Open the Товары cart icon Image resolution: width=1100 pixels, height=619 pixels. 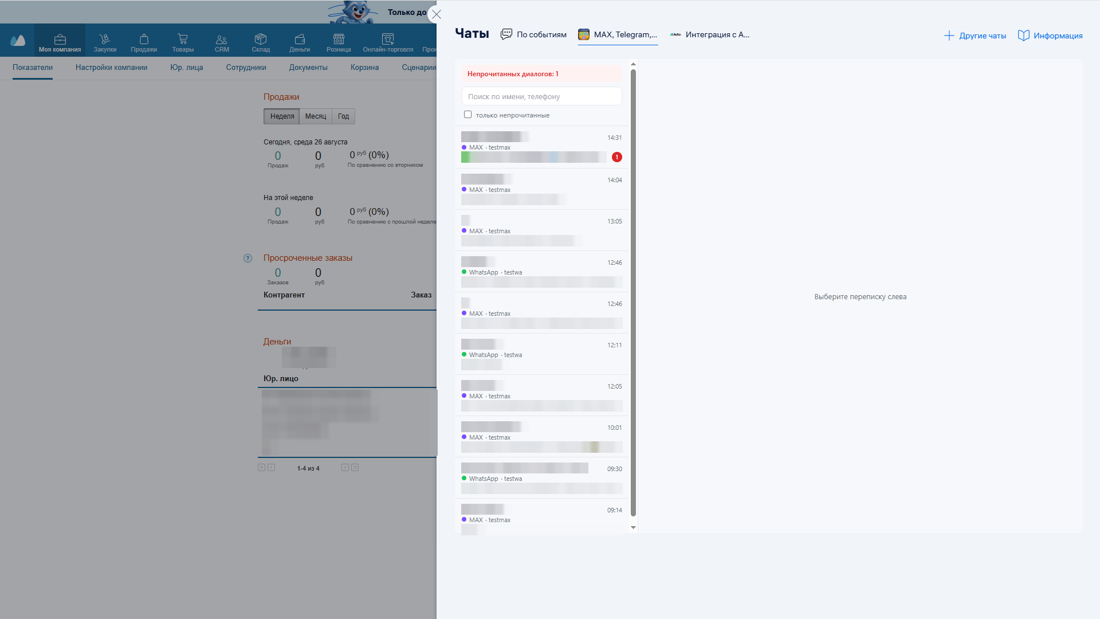tap(183, 38)
